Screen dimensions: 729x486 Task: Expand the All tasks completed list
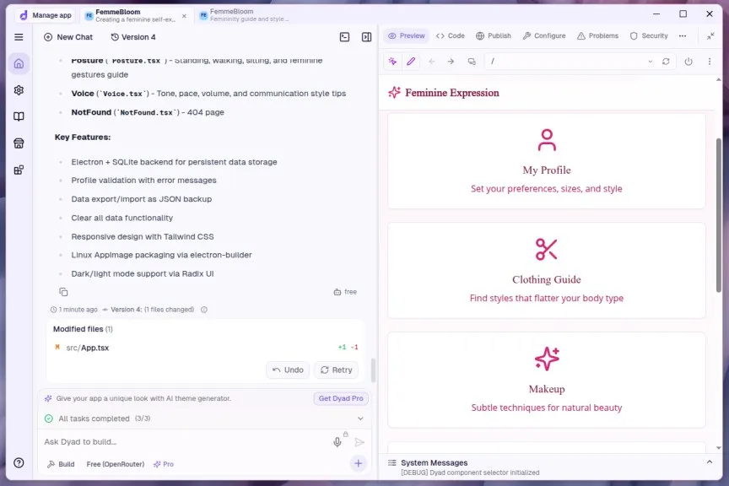click(x=360, y=418)
